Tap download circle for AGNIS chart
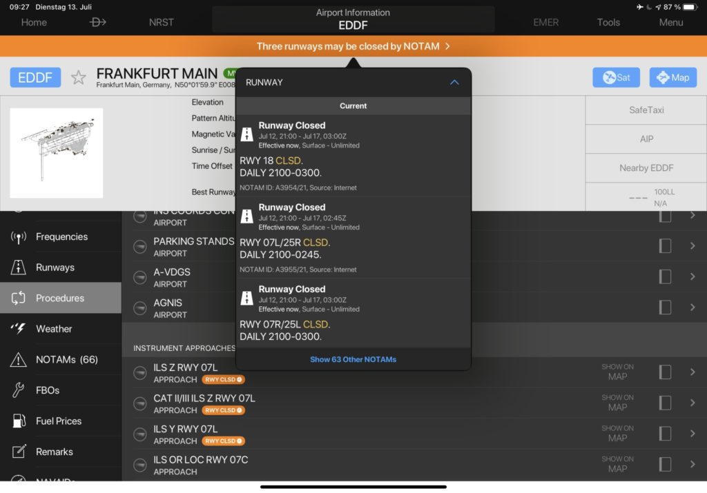Image resolution: width=707 pixels, height=493 pixels. coord(140,308)
